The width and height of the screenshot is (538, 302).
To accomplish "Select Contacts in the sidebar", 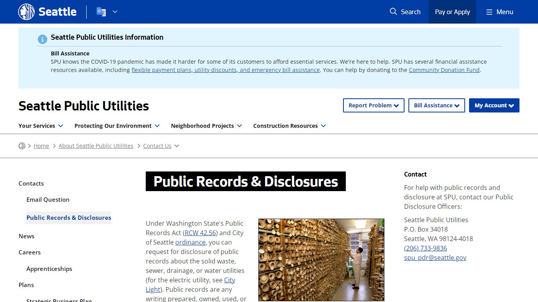I will [31, 184].
